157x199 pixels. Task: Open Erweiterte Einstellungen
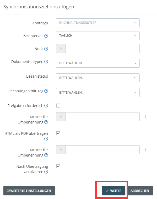click(29, 191)
